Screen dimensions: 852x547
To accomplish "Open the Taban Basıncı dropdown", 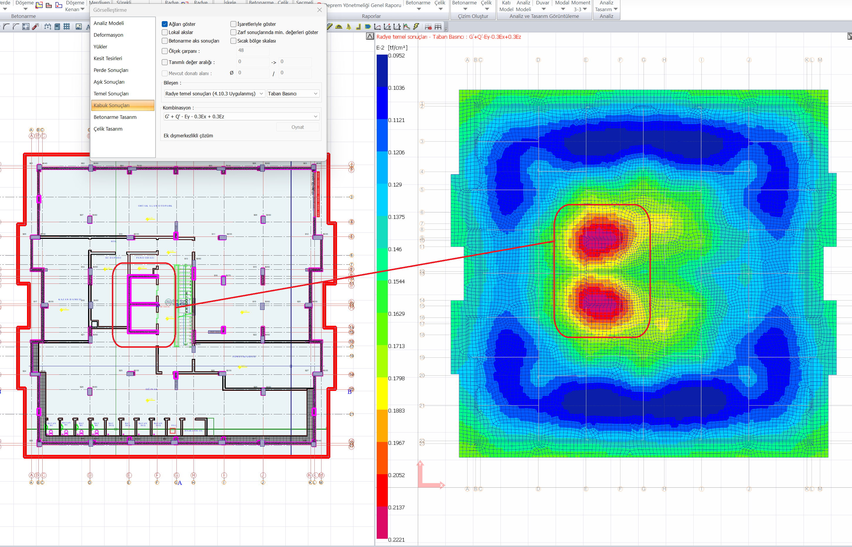I will (x=293, y=93).
